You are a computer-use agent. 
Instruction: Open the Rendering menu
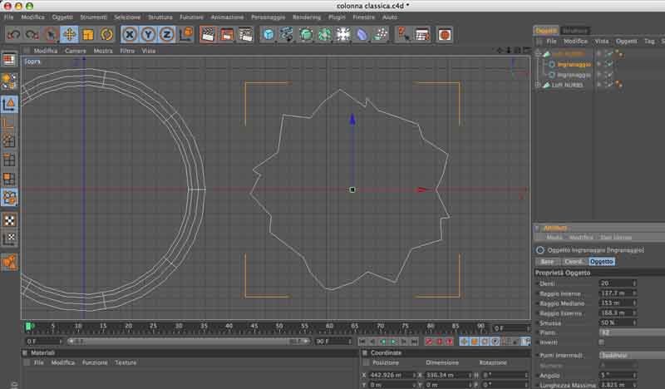click(x=307, y=17)
